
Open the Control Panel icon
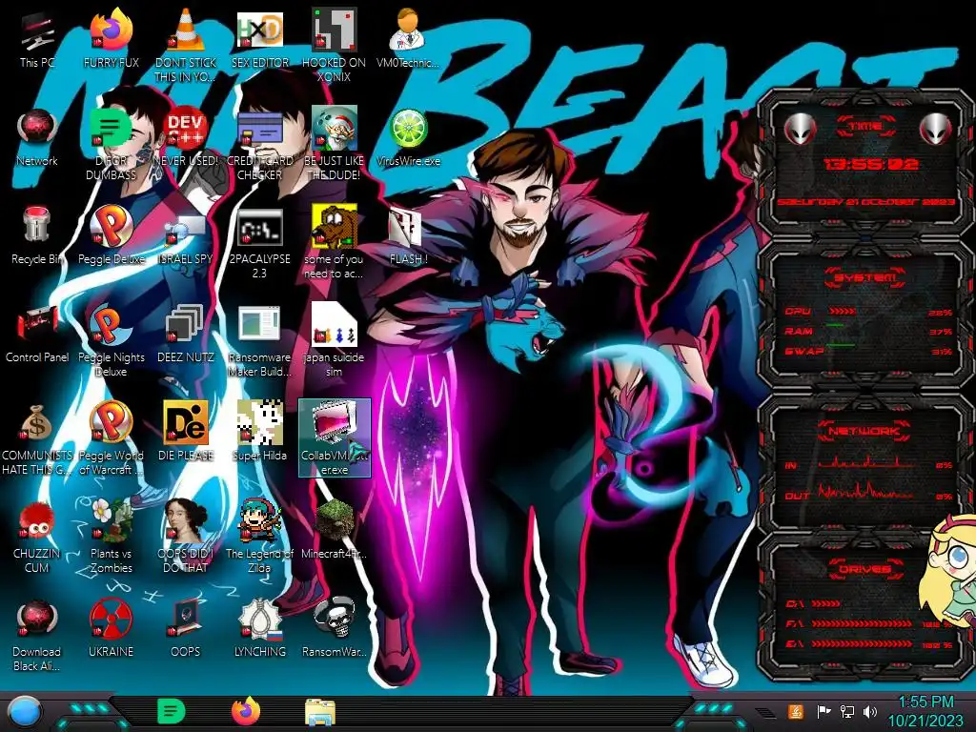(x=37, y=334)
